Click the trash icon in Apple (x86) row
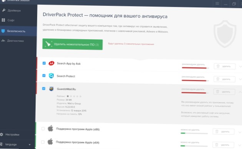The width and height of the screenshot is (242, 149). 217,132
